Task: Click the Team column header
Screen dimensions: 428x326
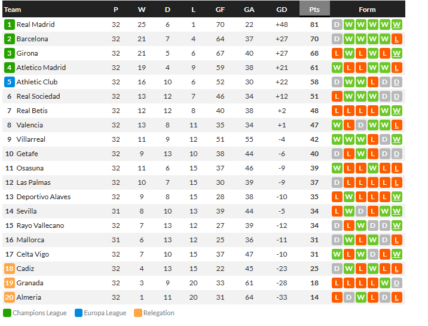Action: click(13, 9)
